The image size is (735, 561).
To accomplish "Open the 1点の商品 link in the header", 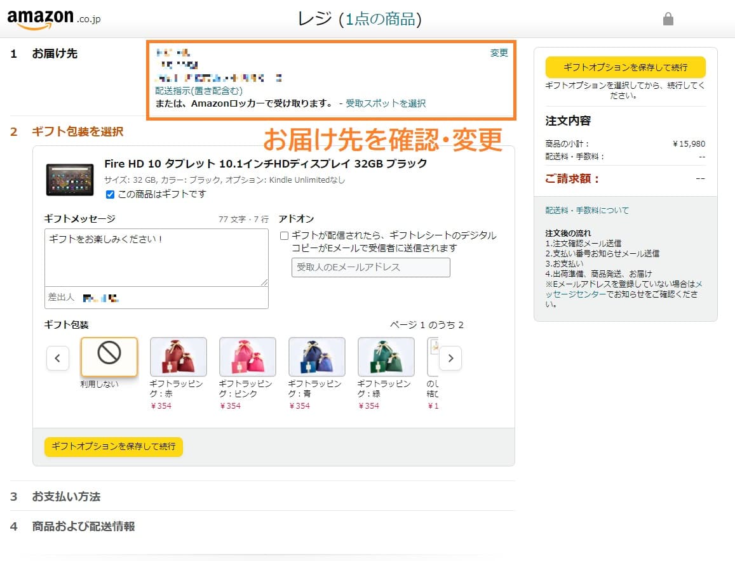I will [380, 19].
